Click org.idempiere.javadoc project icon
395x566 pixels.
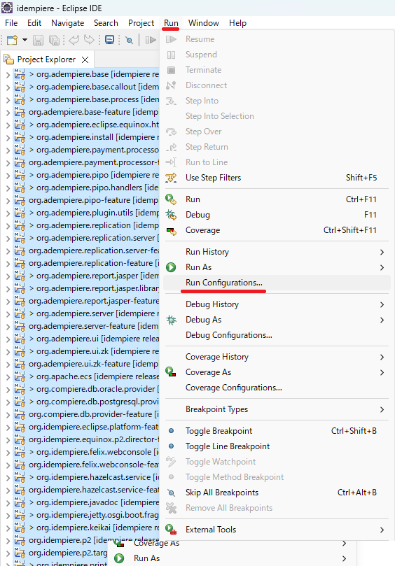[x=20, y=503]
